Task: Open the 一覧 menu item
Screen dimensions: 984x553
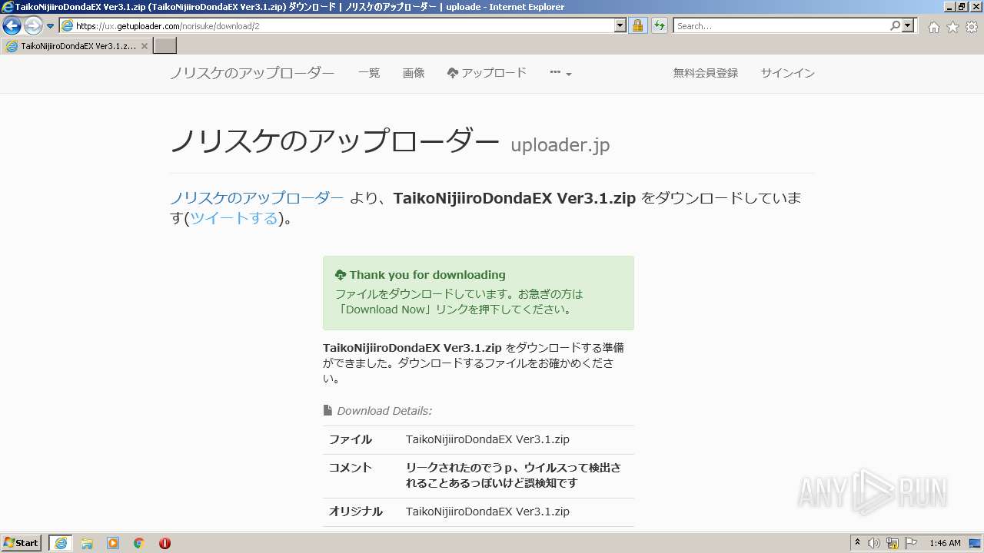Action: coord(369,73)
